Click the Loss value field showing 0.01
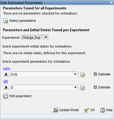Image resolution: width=114 pixels, height=119 pixels. [x=44, y=74]
